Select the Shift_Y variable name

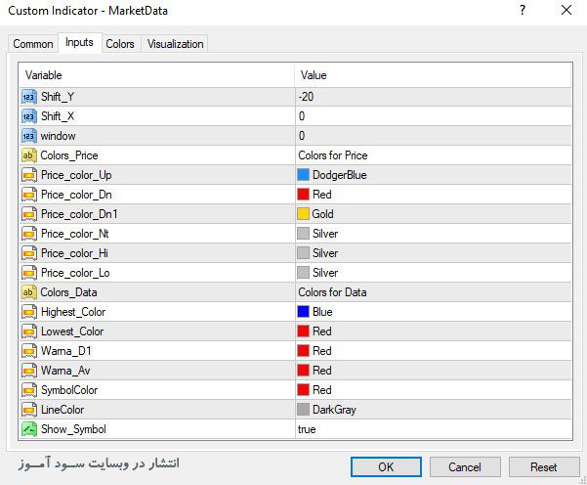pyautogui.click(x=58, y=97)
